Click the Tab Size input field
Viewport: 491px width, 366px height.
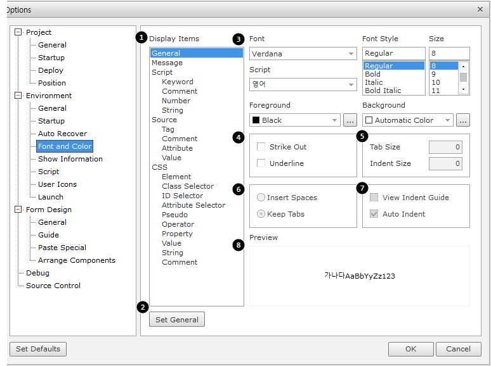click(445, 147)
